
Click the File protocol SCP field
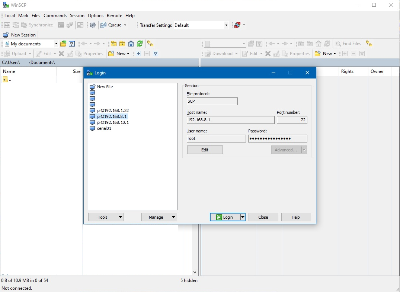coord(212,101)
